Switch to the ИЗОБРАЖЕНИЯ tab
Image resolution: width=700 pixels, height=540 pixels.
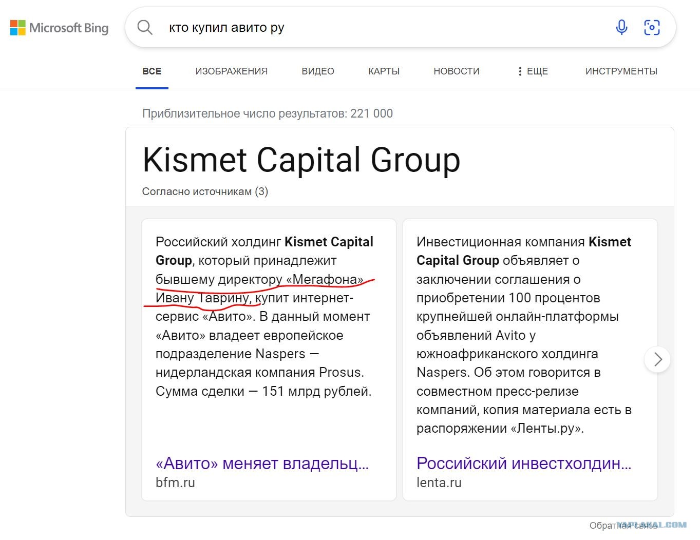[231, 71]
